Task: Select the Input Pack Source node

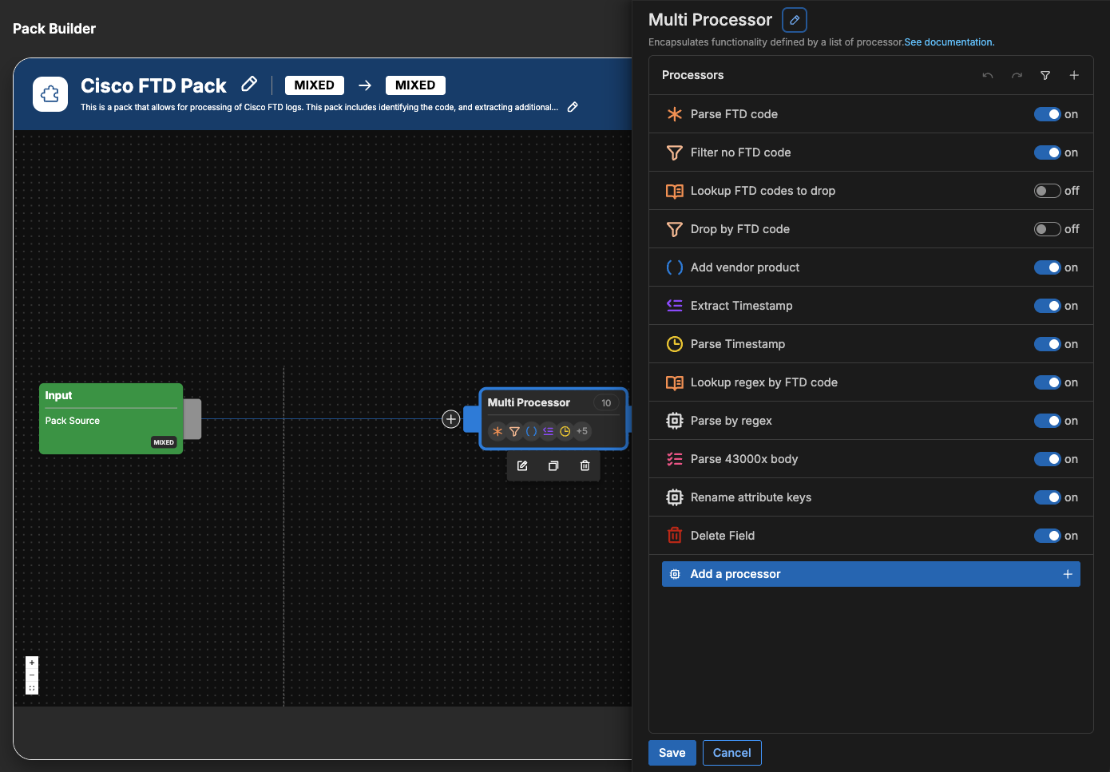Action: tap(111, 419)
